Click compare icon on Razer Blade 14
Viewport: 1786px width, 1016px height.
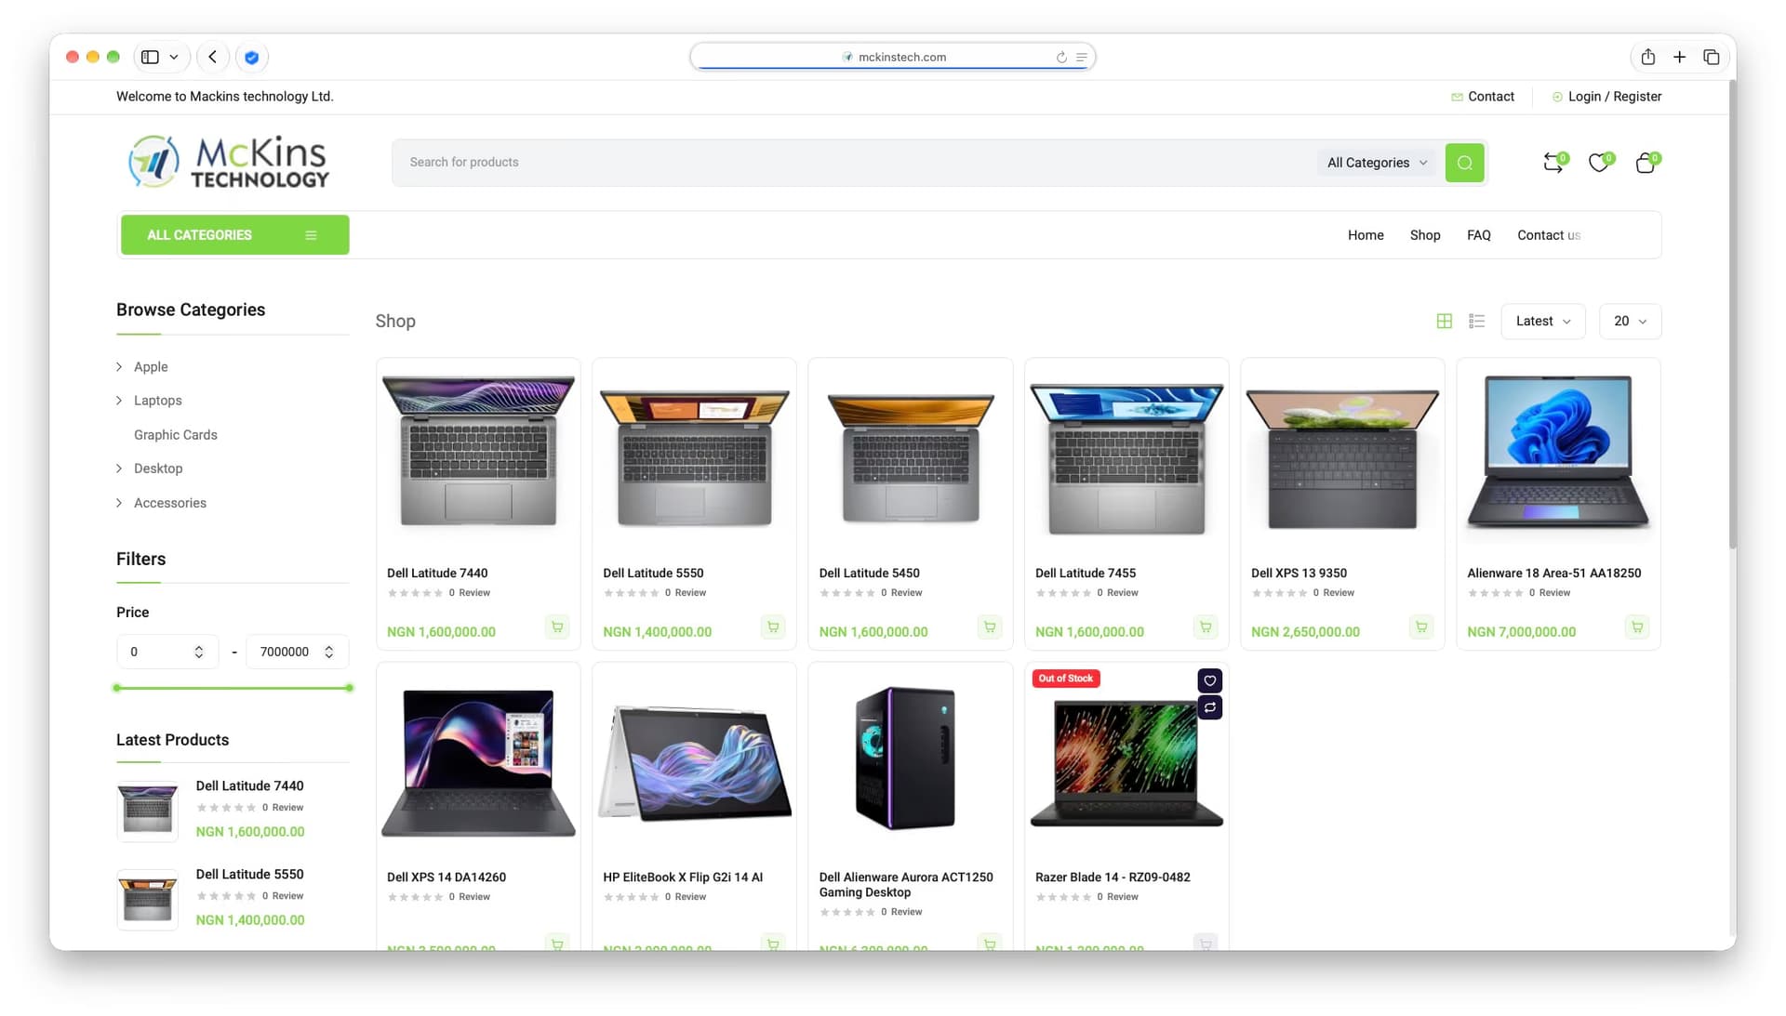[x=1209, y=707]
